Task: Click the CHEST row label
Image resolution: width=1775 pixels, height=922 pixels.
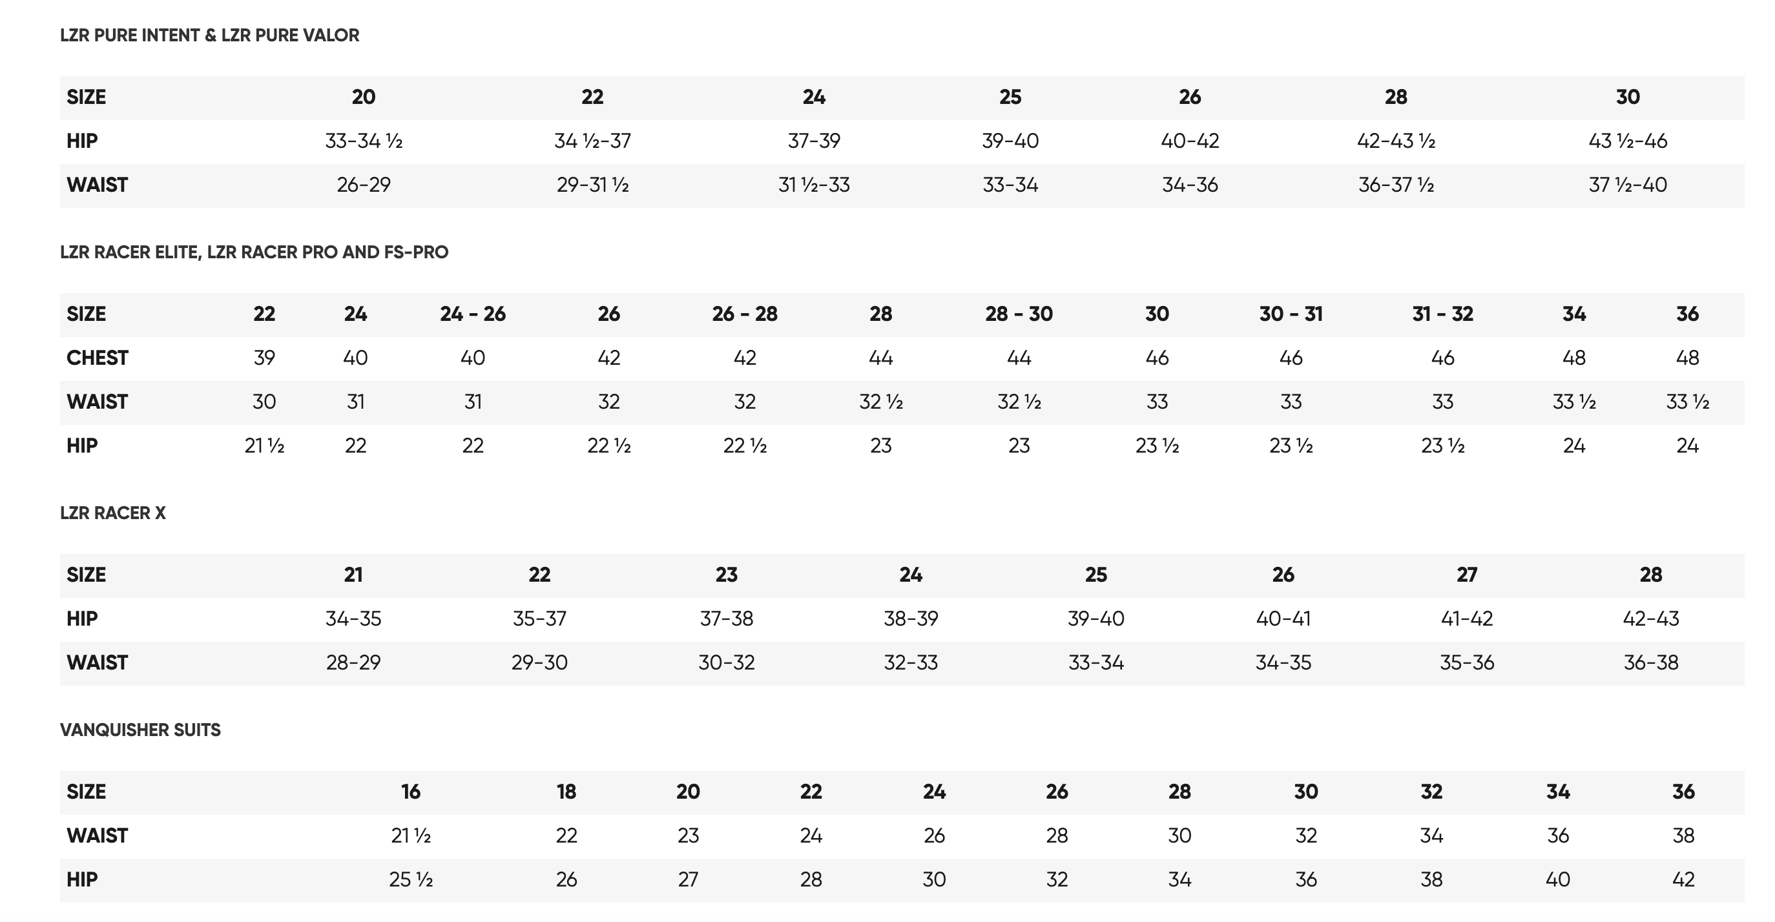Action: tap(97, 358)
